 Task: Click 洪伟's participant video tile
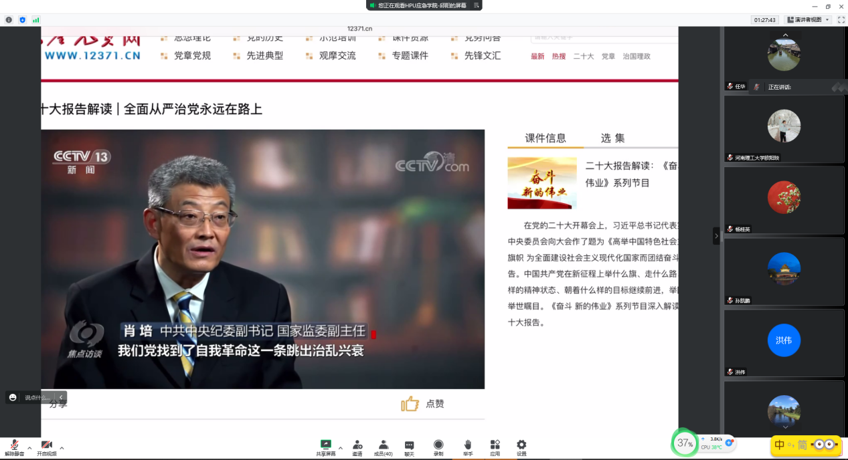click(x=783, y=342)
